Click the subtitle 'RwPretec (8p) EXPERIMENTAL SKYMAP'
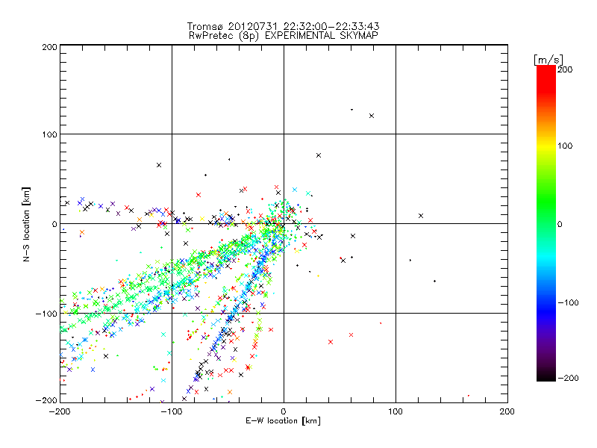Screen dimensions: 597x448 click(x=284, y=35)
